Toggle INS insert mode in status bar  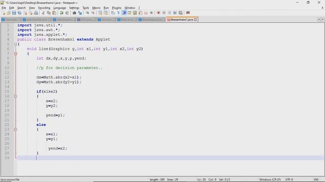pos(316,180)
